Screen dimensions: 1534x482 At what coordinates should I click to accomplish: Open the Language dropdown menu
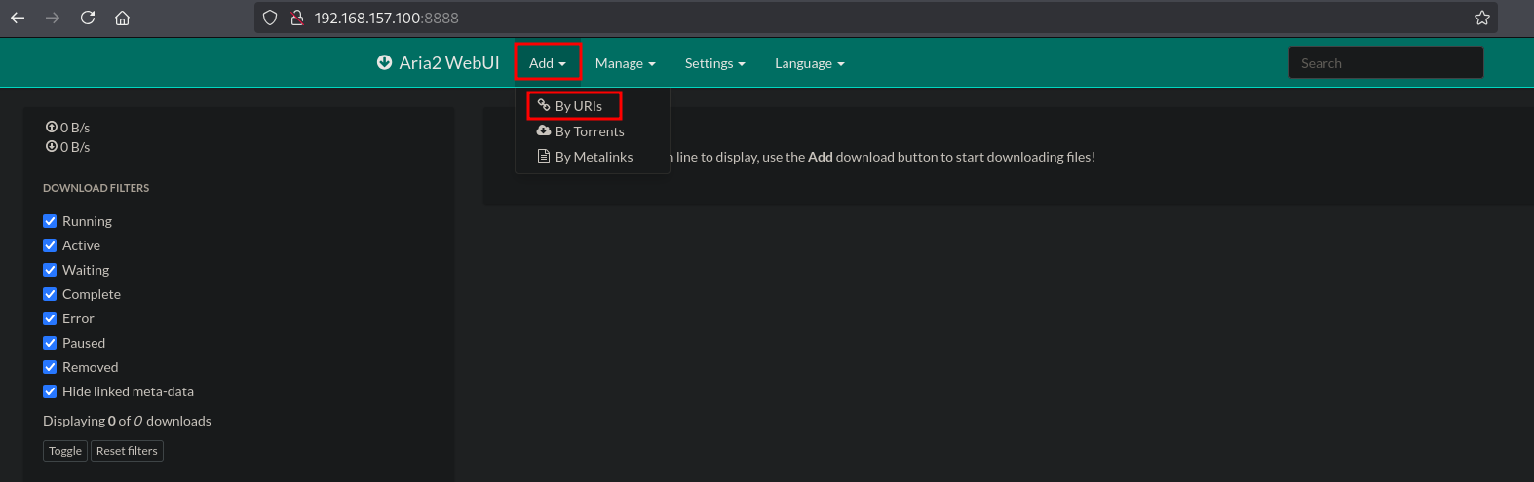809,63
